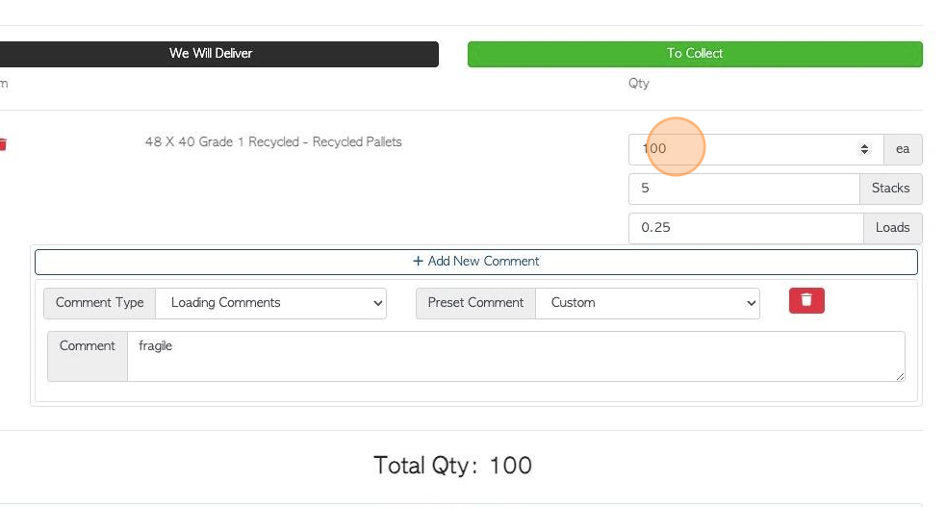Viewport: 946px width, 507px height.
Task: Click the Total Qty: 100 text
Action: pos(452,466)
